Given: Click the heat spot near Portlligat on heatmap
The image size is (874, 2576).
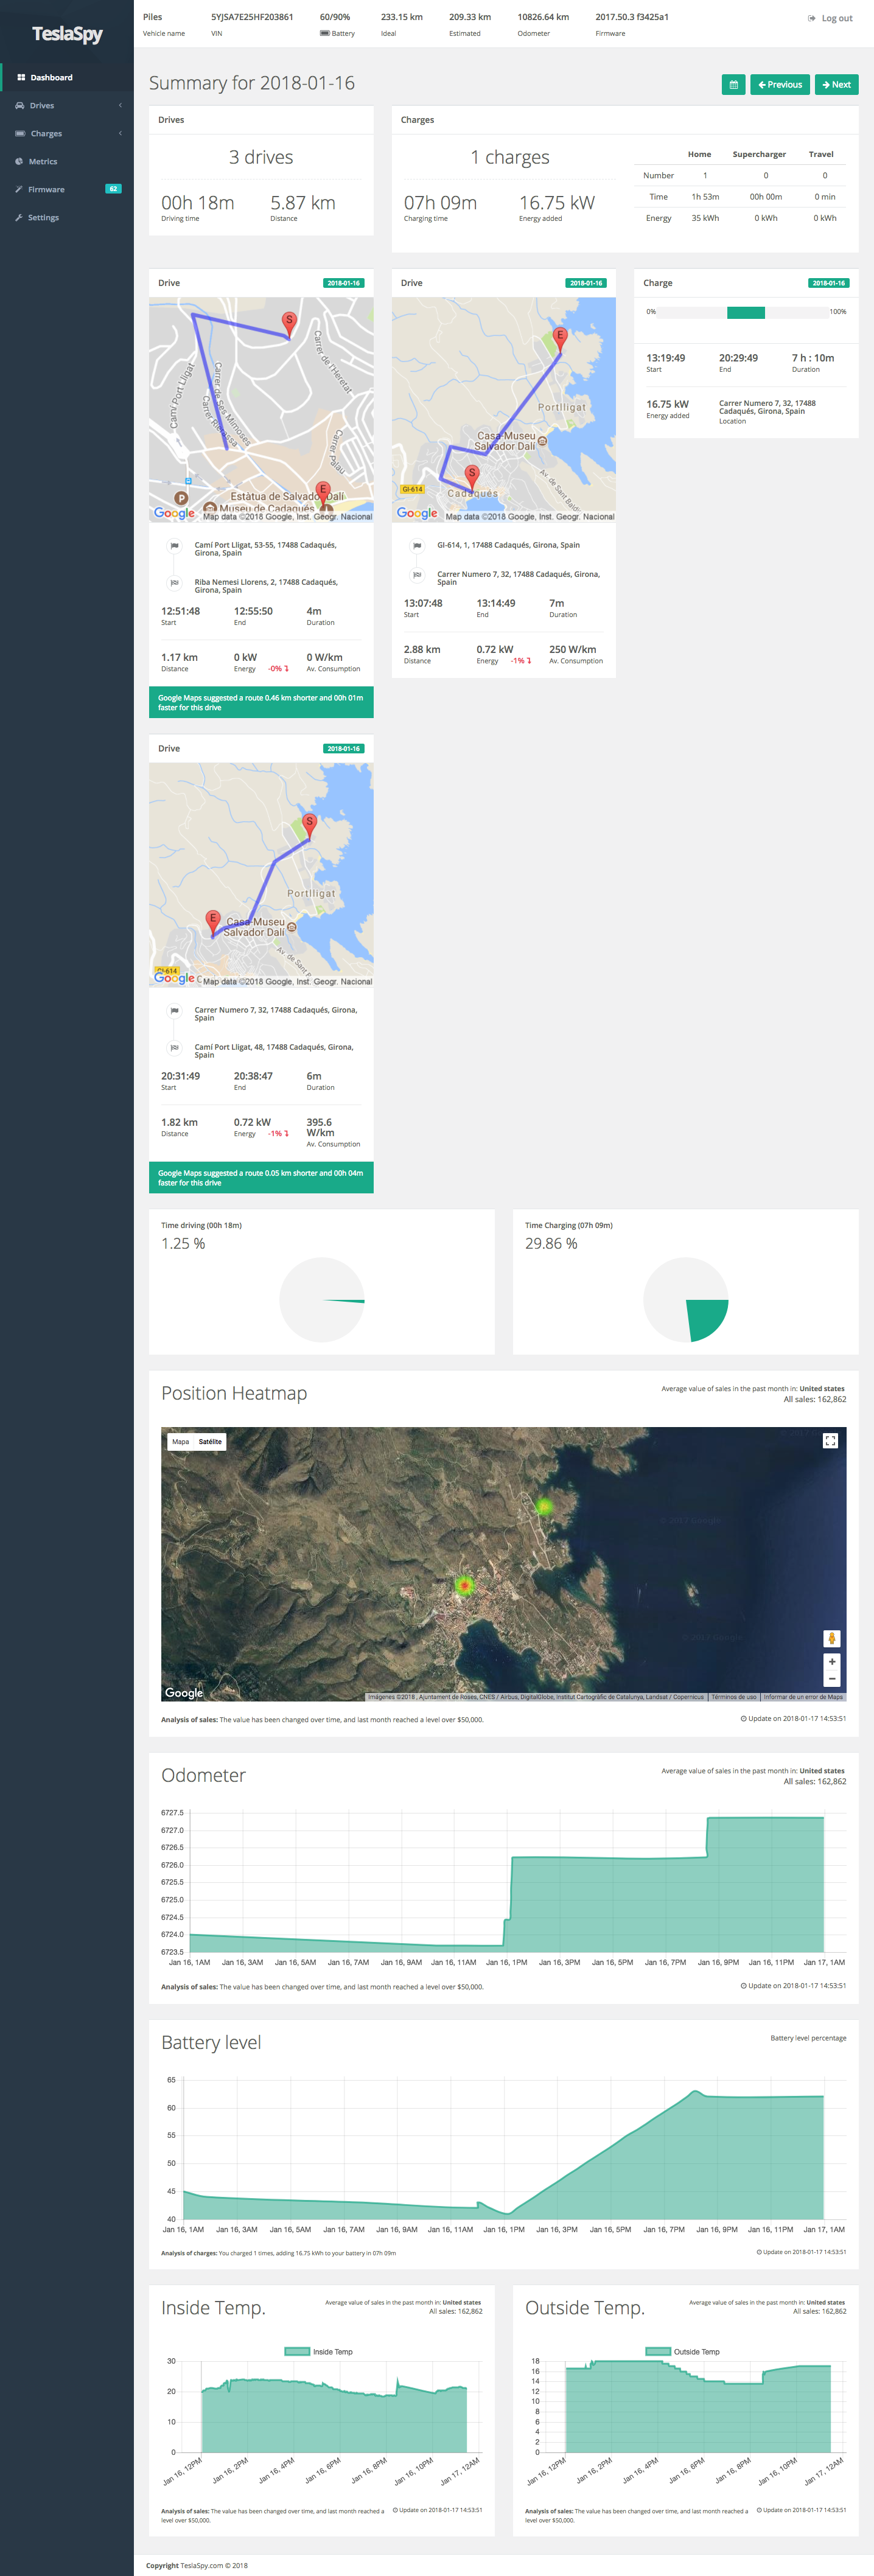Looking at the screenshot, I should tap(544, 1506).
